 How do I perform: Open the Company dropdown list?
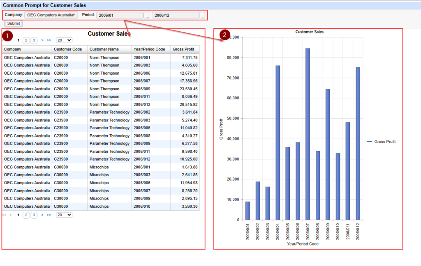coord(51,15)
